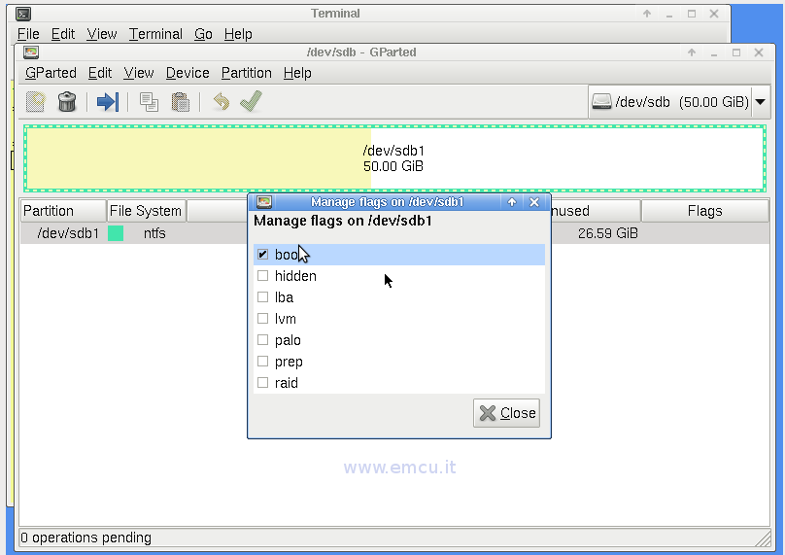
Task: Open GParted's View menu
Action: (x=139, y=73)
